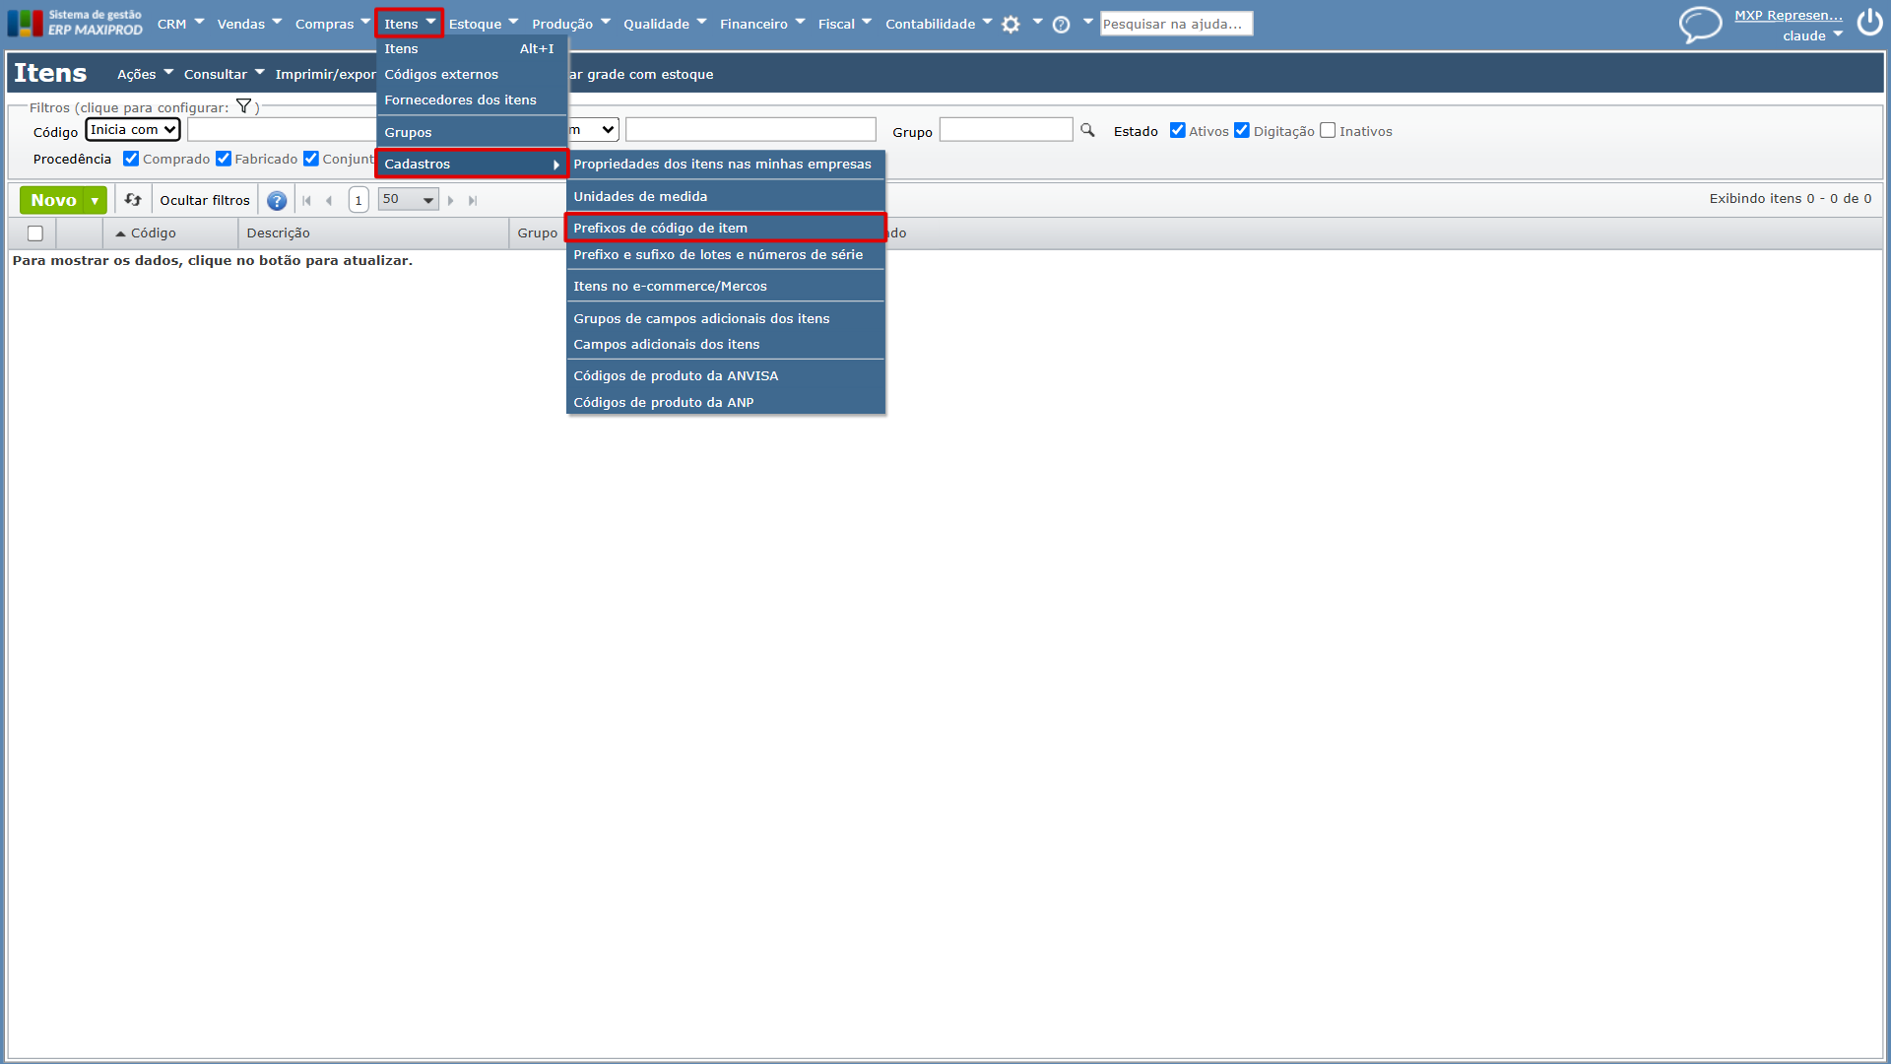Open the Estoque top menu
Viewport: 1891px width, 1064px height.
click(x=483, y=24)
